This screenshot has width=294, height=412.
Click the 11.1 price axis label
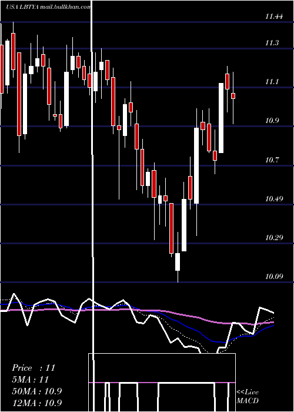272,82
